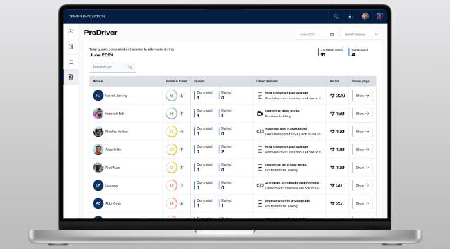Click the company dropdown chevron
The height and width of the screenshot is (249, 450).
pos(376,35)
